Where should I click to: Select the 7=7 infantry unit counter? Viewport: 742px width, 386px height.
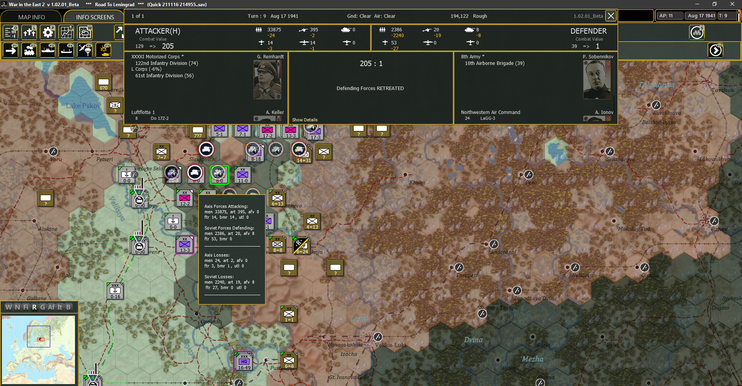pyautogui.click(x=162, y=152)
